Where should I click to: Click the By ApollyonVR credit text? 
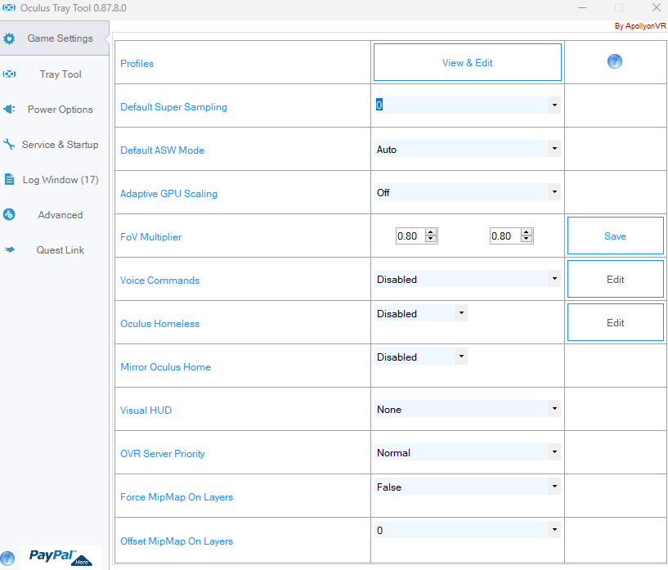pos(640,26)
